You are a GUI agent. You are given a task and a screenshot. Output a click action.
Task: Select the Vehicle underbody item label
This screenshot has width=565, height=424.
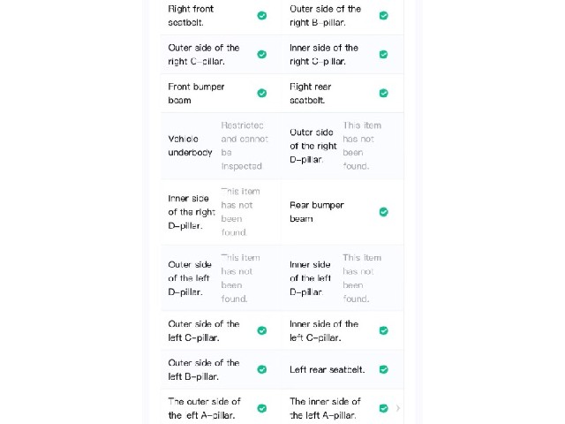(x=190, y=146)
